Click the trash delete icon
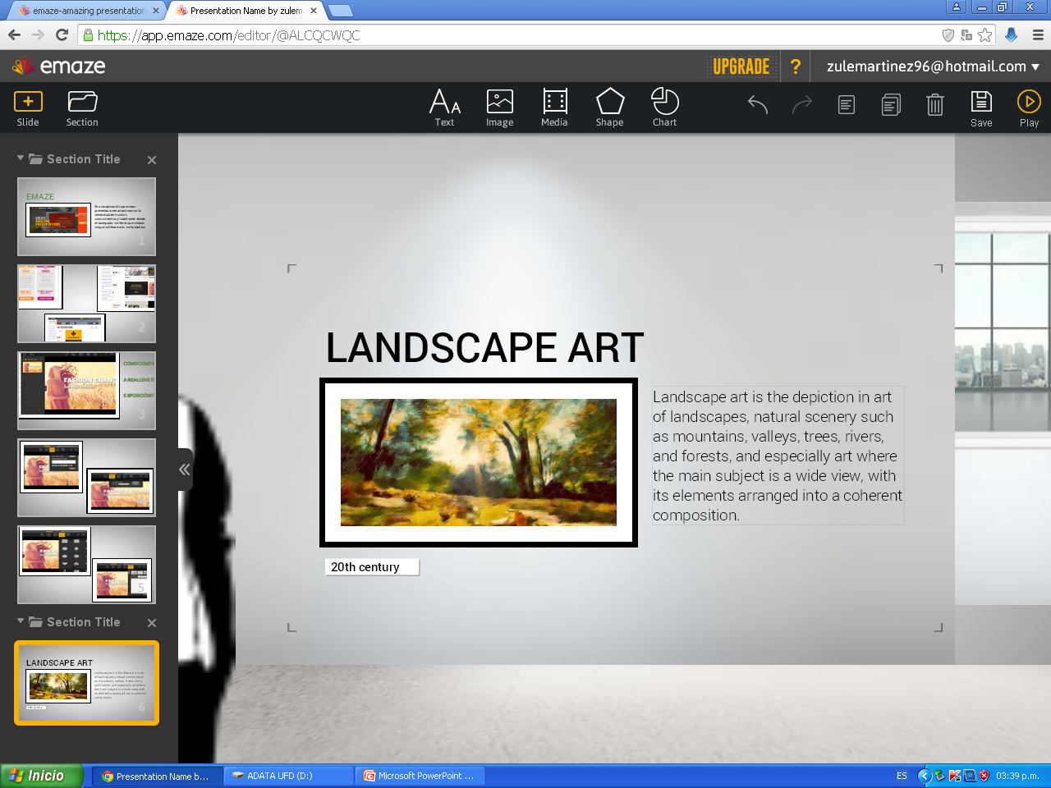Viewport: 1051px width, 788px height. [934, 104]
